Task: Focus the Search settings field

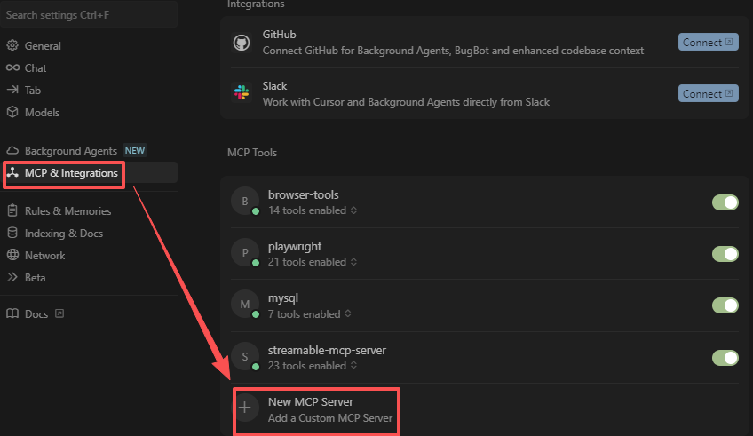Action: [x=90, y=15]
